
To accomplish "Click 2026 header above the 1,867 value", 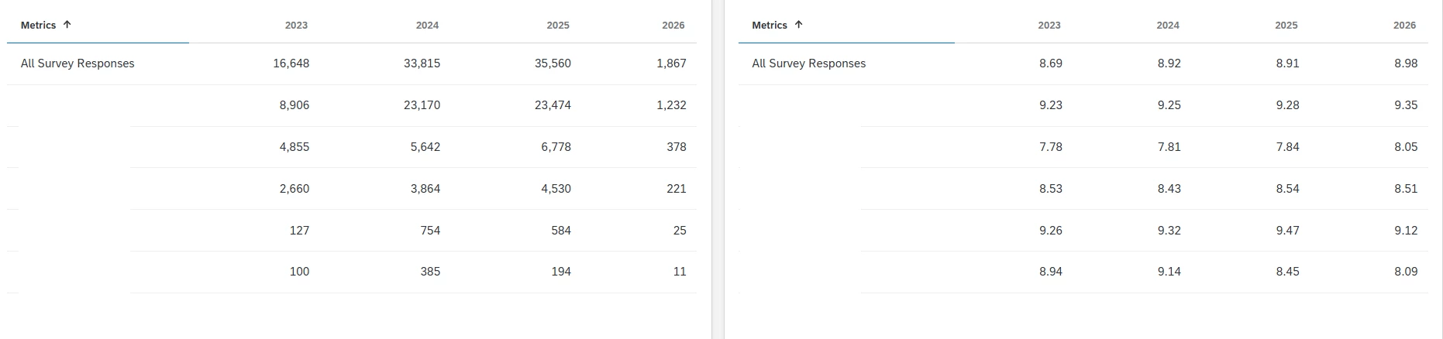I will pyautogui.click(x=673, y=26).
